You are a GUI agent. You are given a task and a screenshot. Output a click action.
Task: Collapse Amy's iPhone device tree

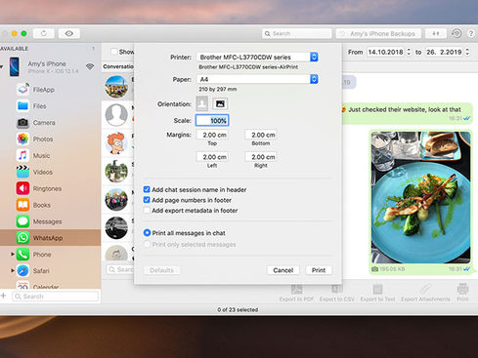[2, 66]
